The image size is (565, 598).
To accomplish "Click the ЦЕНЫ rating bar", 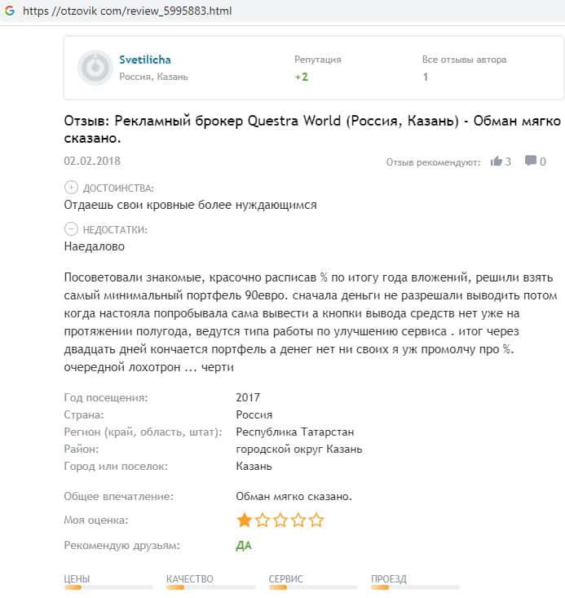I will point(108,587).
